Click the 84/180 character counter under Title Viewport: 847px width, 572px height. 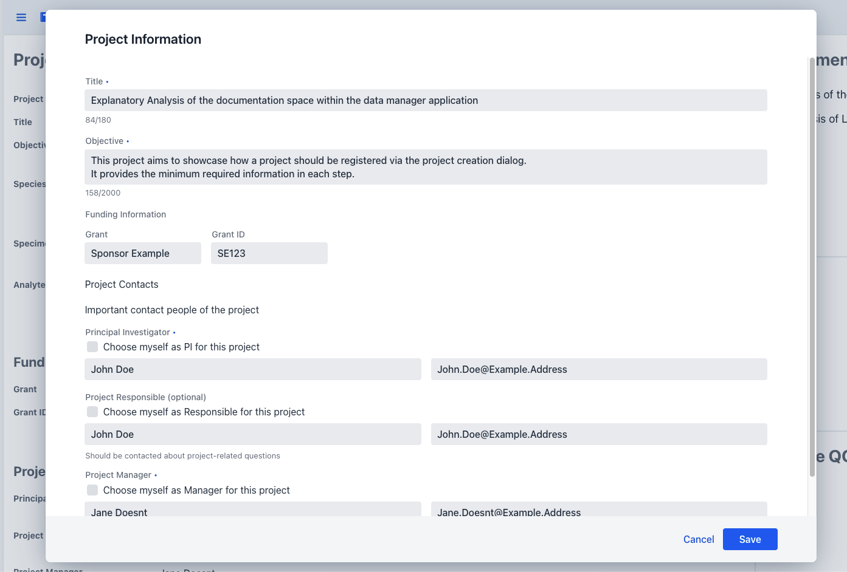click(x=98, y=120)
